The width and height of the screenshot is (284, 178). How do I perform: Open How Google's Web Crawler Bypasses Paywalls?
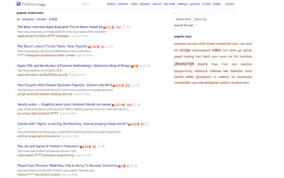point(65,85)
